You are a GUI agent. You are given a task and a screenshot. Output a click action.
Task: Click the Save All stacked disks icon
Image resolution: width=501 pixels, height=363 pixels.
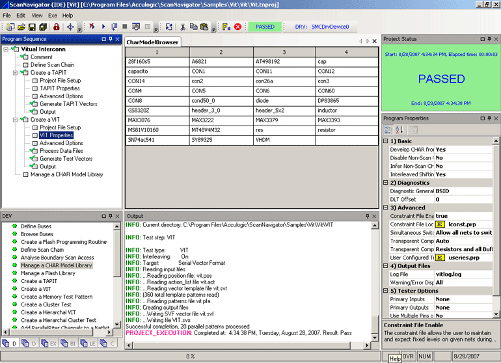(x=43, y=27)
